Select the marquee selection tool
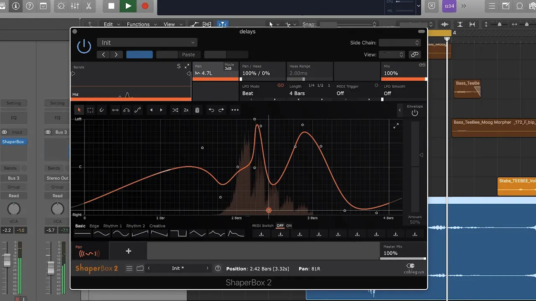This screenshot has width=536, height=301. [90, 110]
